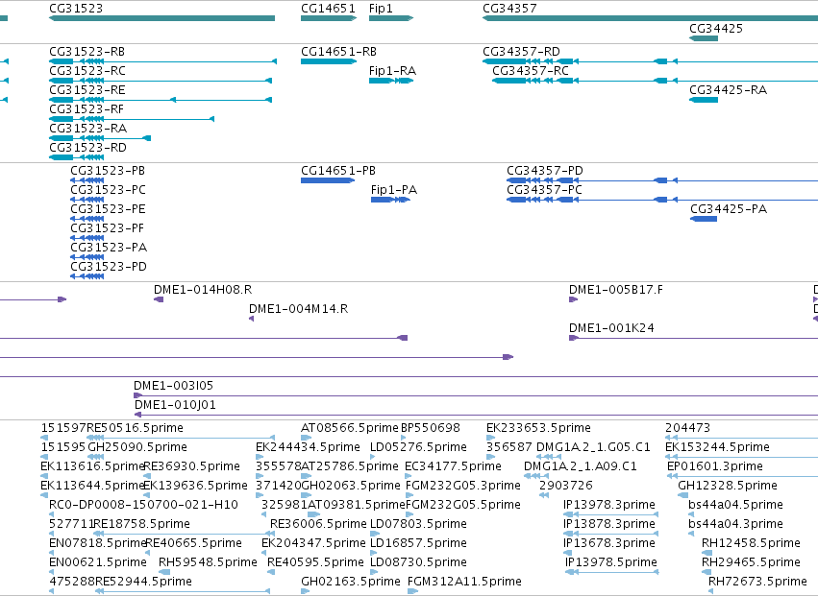
Task: Click transcript CG31523-RB
Action: pos(162,61)
